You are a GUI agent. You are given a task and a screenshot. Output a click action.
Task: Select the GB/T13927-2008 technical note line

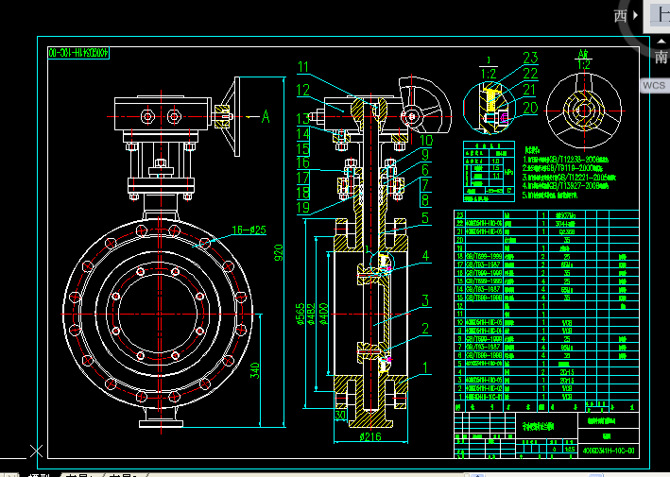566,186
